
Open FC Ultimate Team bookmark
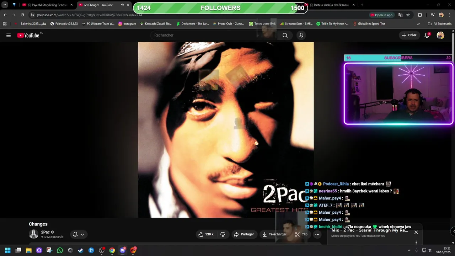coord(98,24)
